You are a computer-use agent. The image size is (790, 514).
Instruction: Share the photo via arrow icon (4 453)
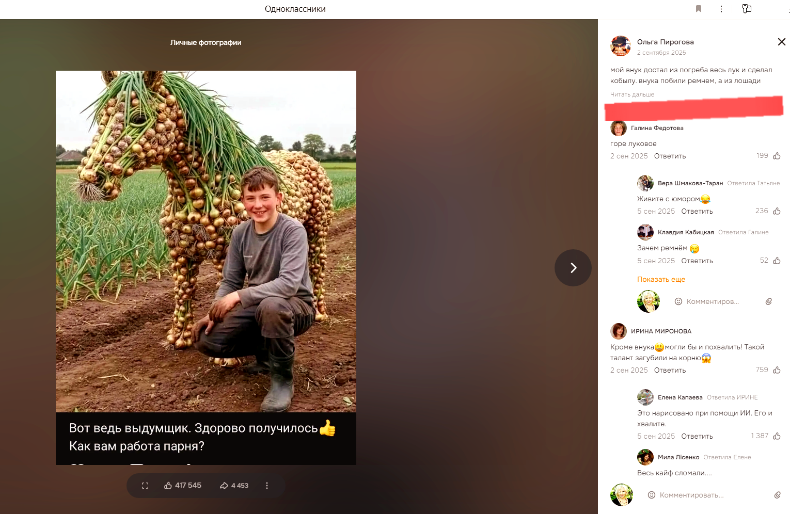234,486
